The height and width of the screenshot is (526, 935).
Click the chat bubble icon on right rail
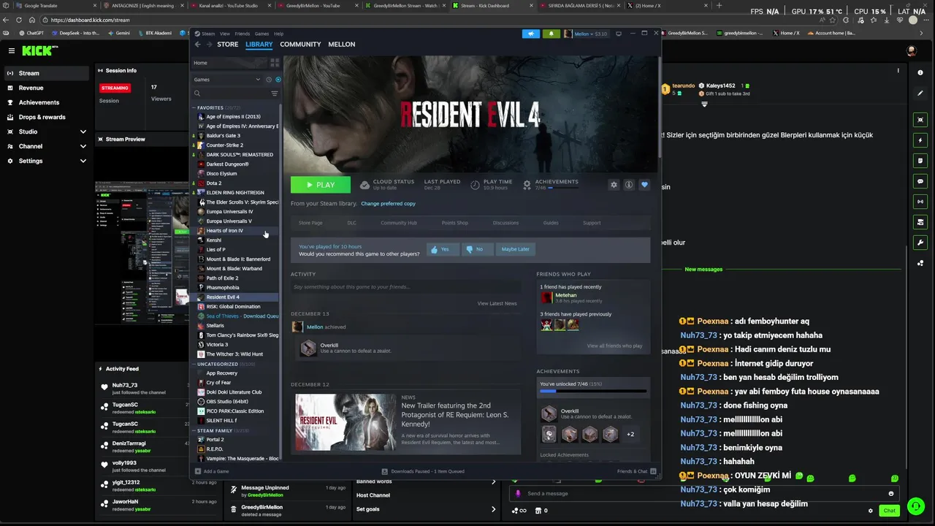tap(920, 181)
